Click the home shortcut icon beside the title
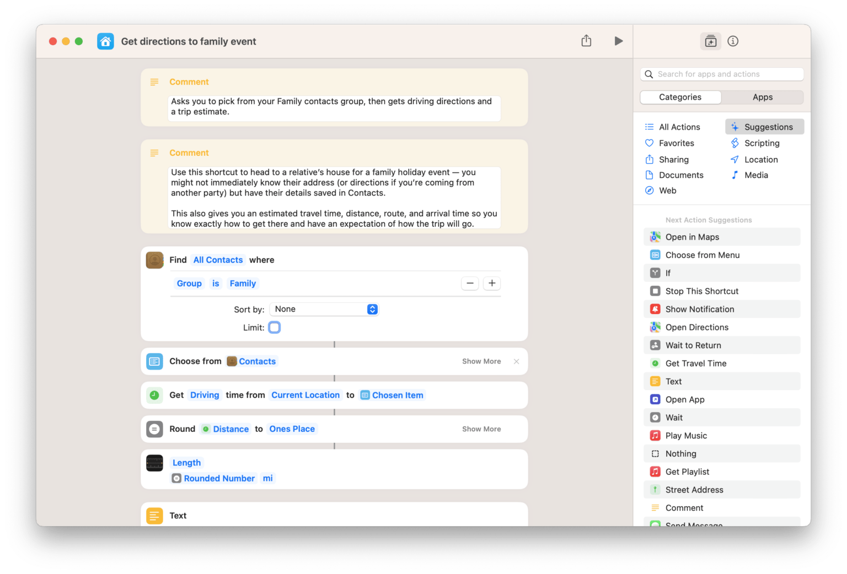Image resolution: width=847 pixels, height=574 pixels. [x=105, y=41]
